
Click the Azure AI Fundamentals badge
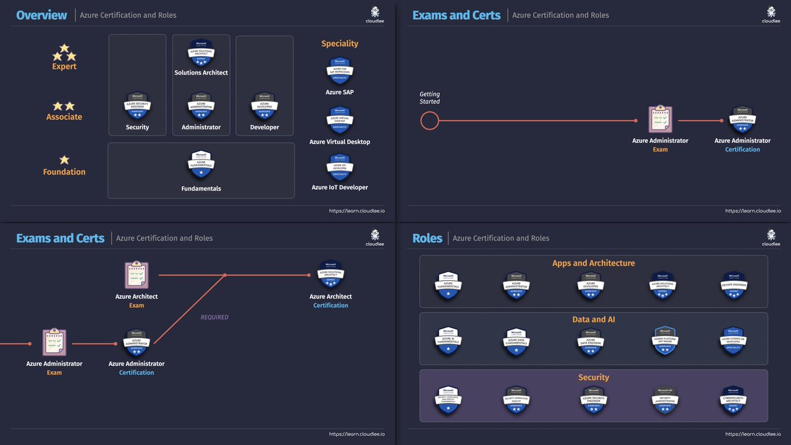point(448,341)
